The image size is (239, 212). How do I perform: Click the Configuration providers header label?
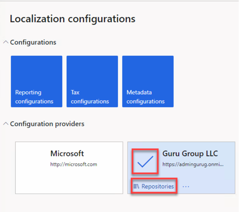point(47,124)
